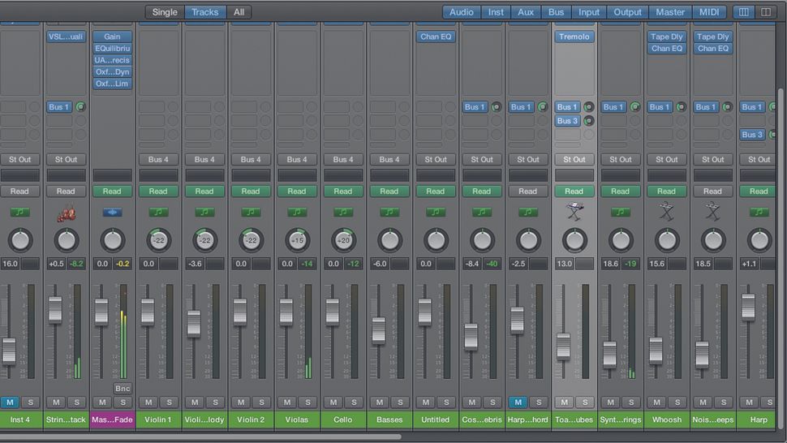The width and height of the screenshot is (787, 443).
Task: Click the Violin 1 pan knob
Action: pyautogui.click(x=158, y=240)
